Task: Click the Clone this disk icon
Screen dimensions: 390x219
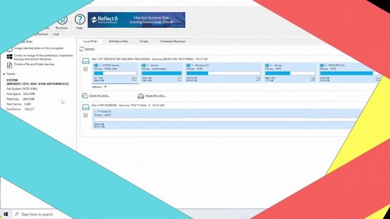Action: point(85,96)
